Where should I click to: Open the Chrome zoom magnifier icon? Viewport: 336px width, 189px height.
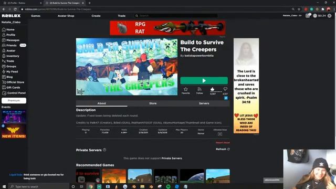(x=293, y=9)
